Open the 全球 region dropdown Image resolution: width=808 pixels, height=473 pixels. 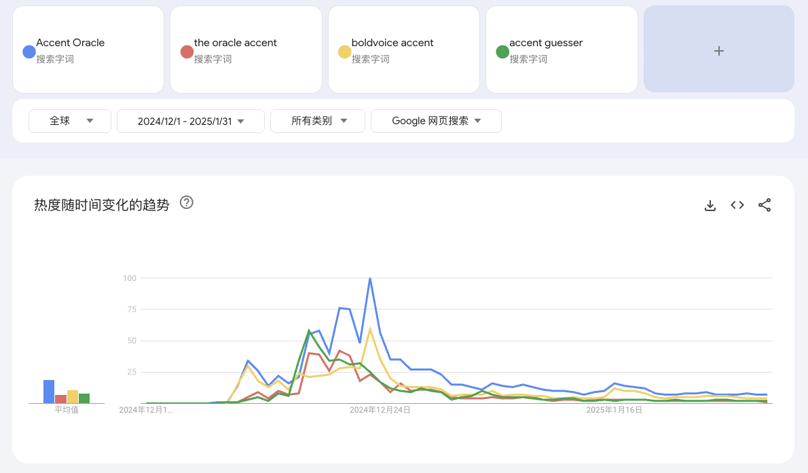(x=70, y=121)
